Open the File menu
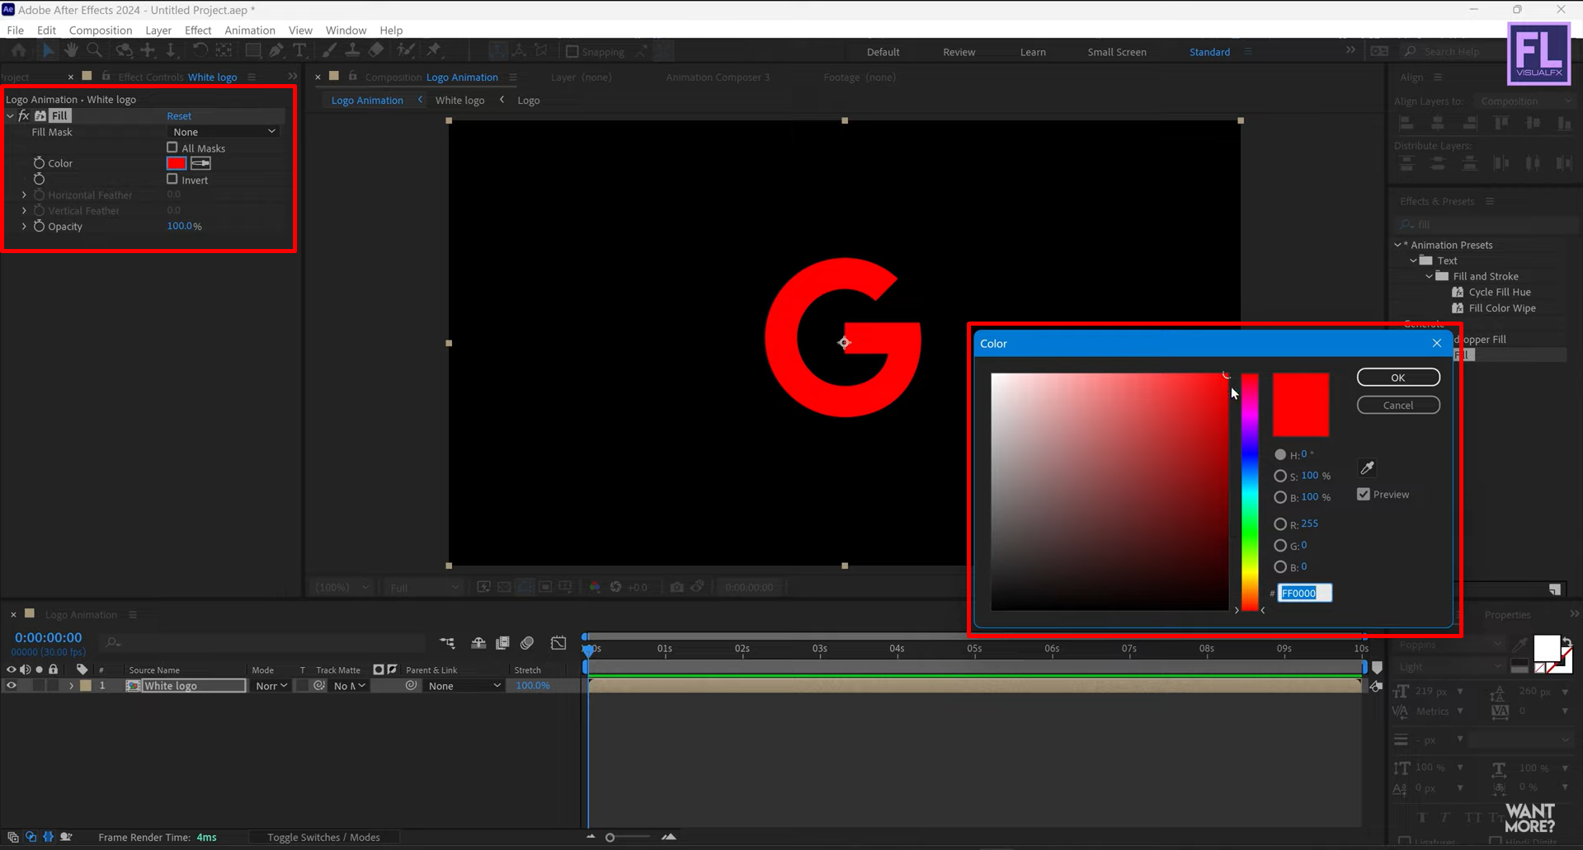The image size is (1583, 850). (x=15, y=30)
